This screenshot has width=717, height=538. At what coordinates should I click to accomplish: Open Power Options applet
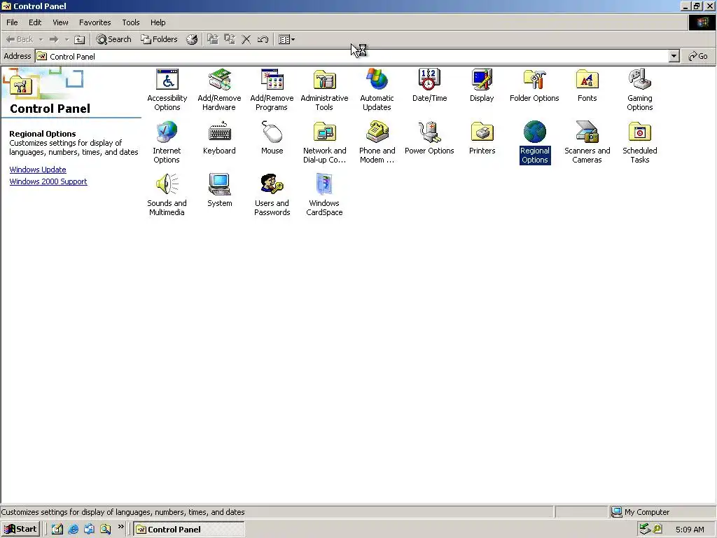[429, 138]
